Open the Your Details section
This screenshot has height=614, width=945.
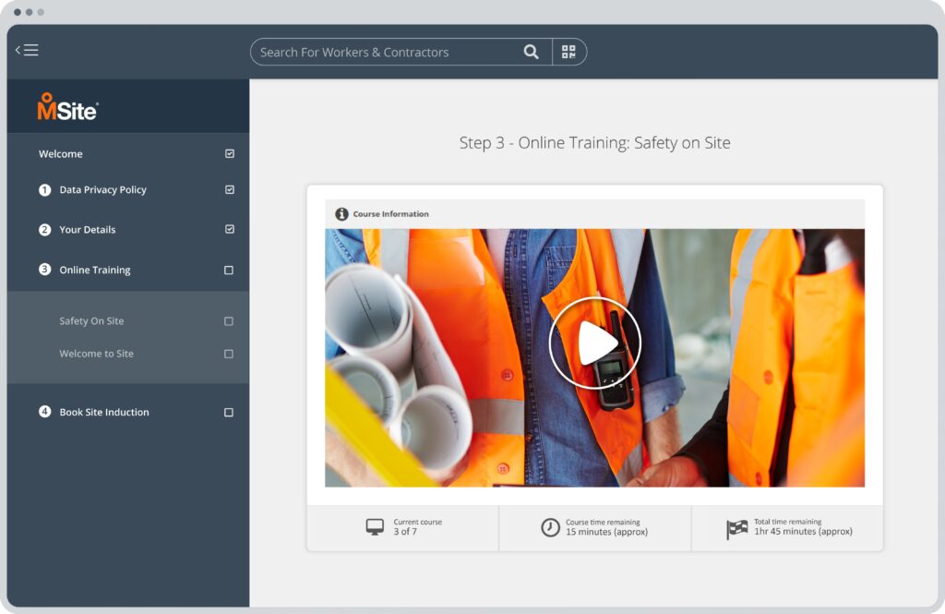[86, 229]
